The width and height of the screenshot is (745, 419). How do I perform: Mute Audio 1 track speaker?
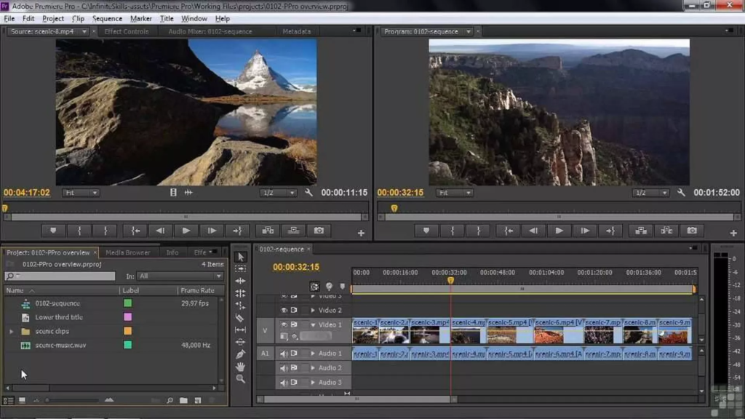pos(284,354)
